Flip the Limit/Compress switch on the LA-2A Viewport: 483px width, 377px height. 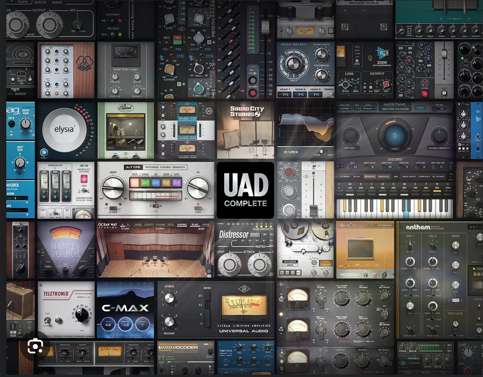pyautogui.click(x=47, y=320)
